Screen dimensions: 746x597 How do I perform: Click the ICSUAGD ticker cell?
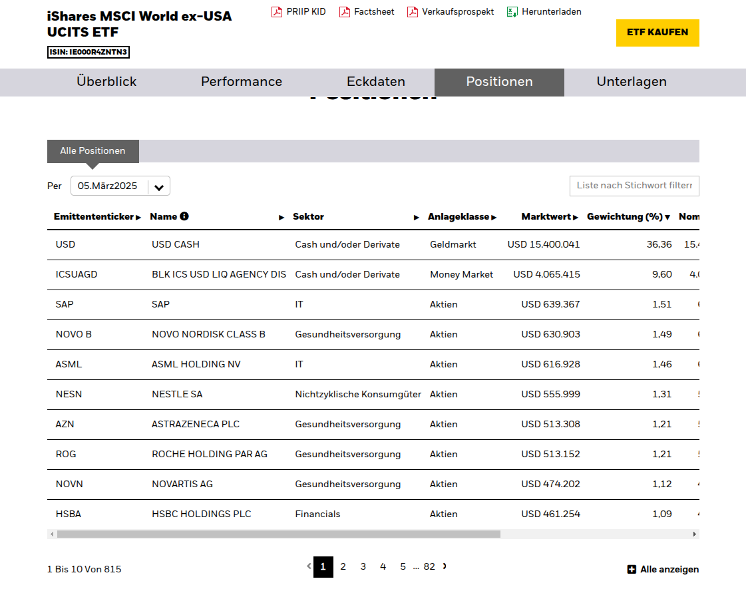[76, 274]
